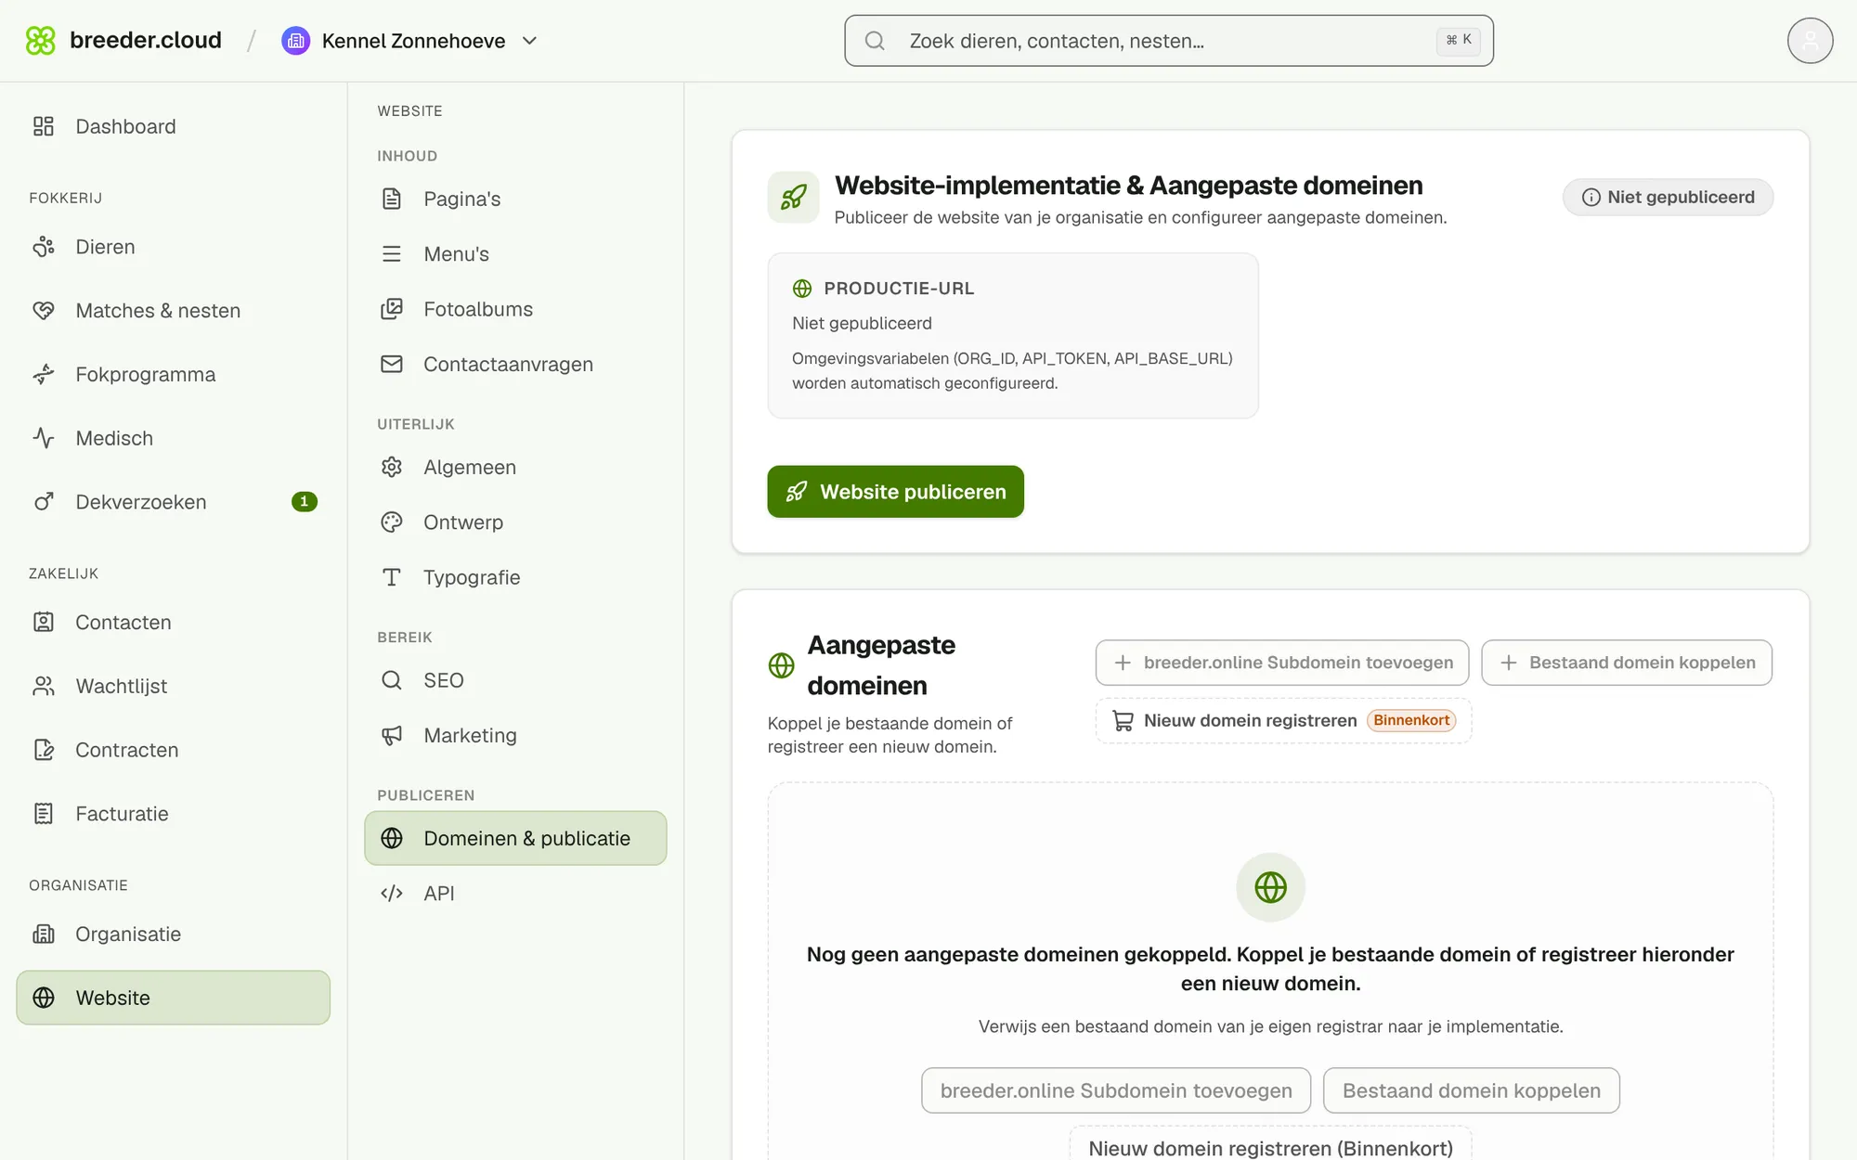Click the Typografie letter T icon
The height and width of the screenshot is (1160, 1857).
(392, 577)
